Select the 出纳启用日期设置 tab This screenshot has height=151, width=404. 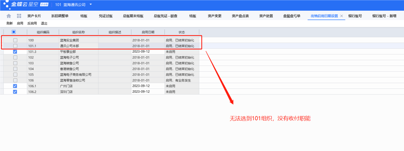pos(324,16)
